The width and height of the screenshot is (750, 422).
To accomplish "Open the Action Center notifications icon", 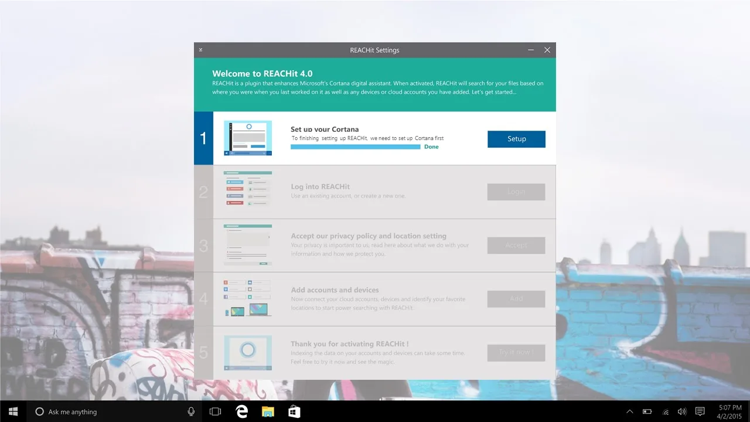I will pos(700,411).
